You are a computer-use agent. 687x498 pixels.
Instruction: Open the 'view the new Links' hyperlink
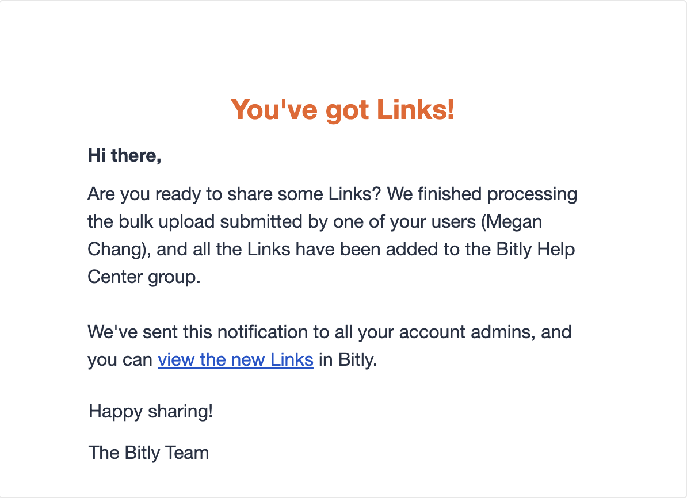click(235, 360)
